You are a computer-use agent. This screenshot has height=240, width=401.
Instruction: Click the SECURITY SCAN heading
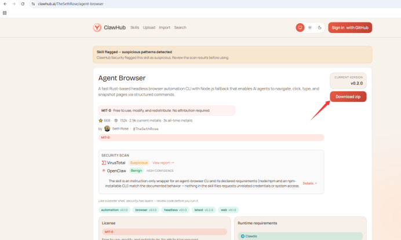point(115,155)
